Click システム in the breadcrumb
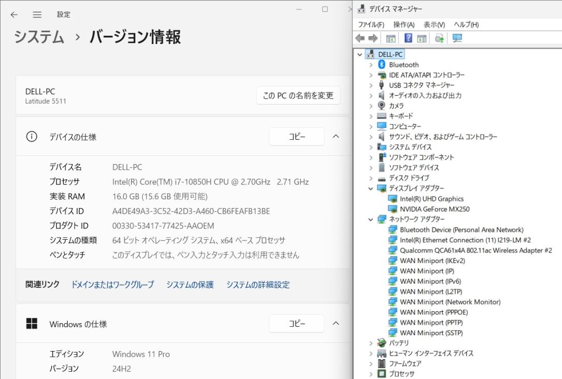 coord(39,37)
